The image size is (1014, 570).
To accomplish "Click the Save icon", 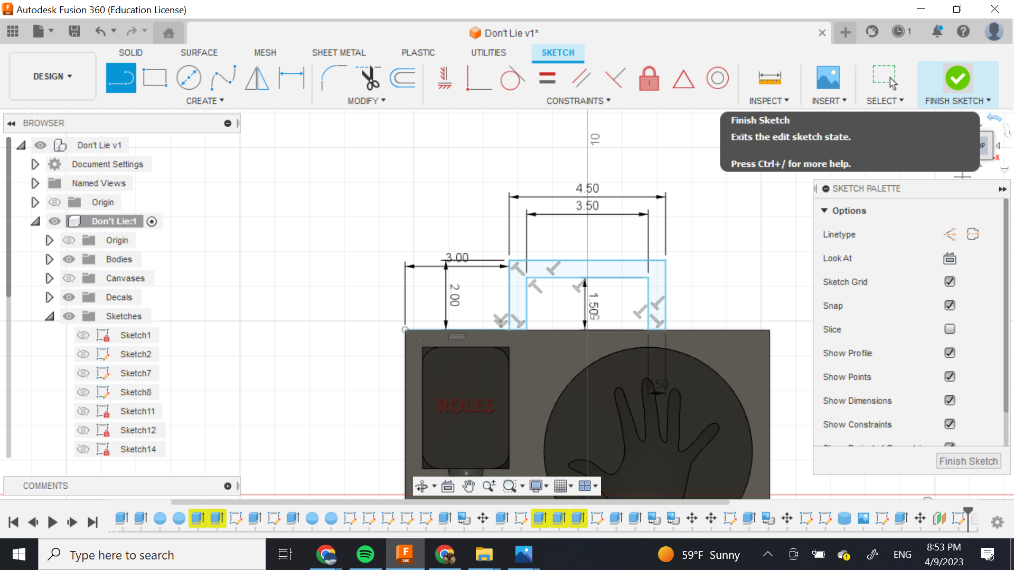I will (x=74, y=32).
